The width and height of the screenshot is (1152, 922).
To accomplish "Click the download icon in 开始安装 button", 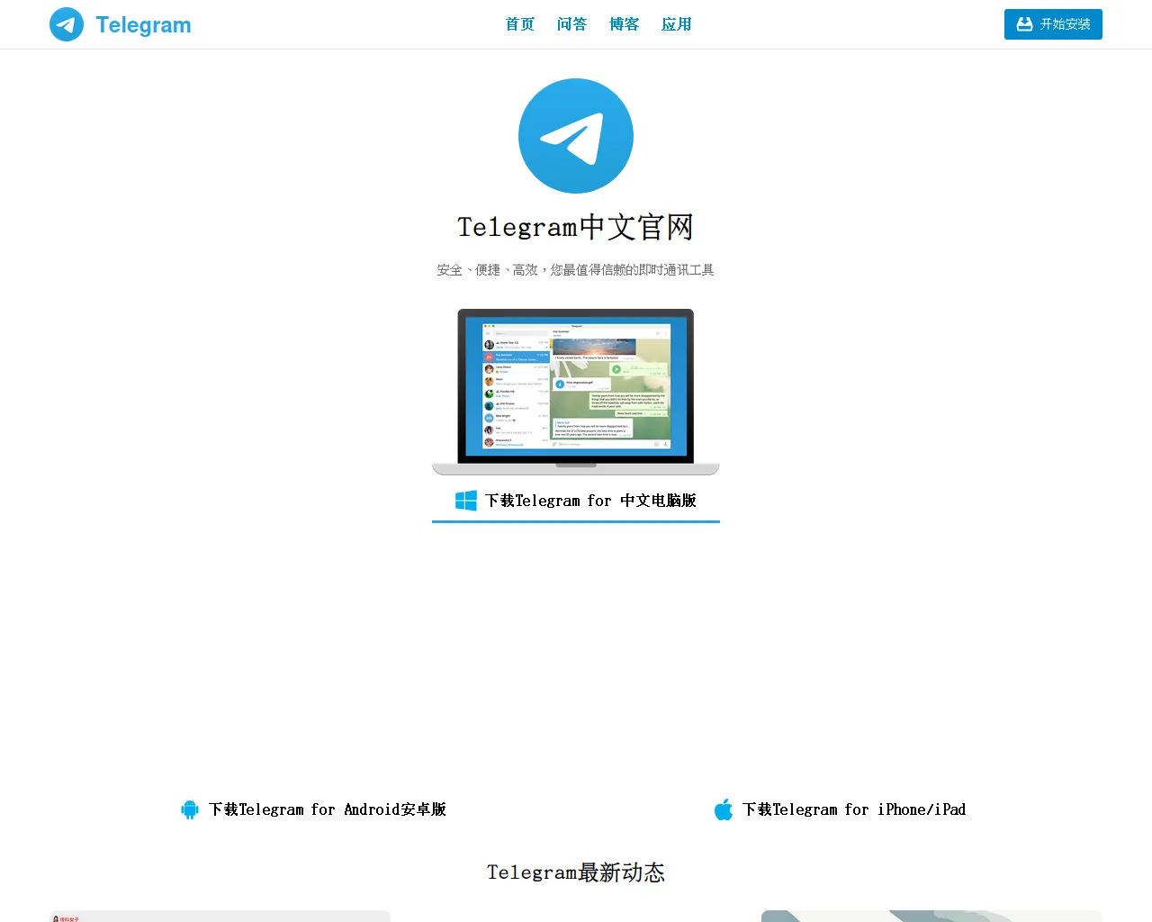I will 1024,24.
